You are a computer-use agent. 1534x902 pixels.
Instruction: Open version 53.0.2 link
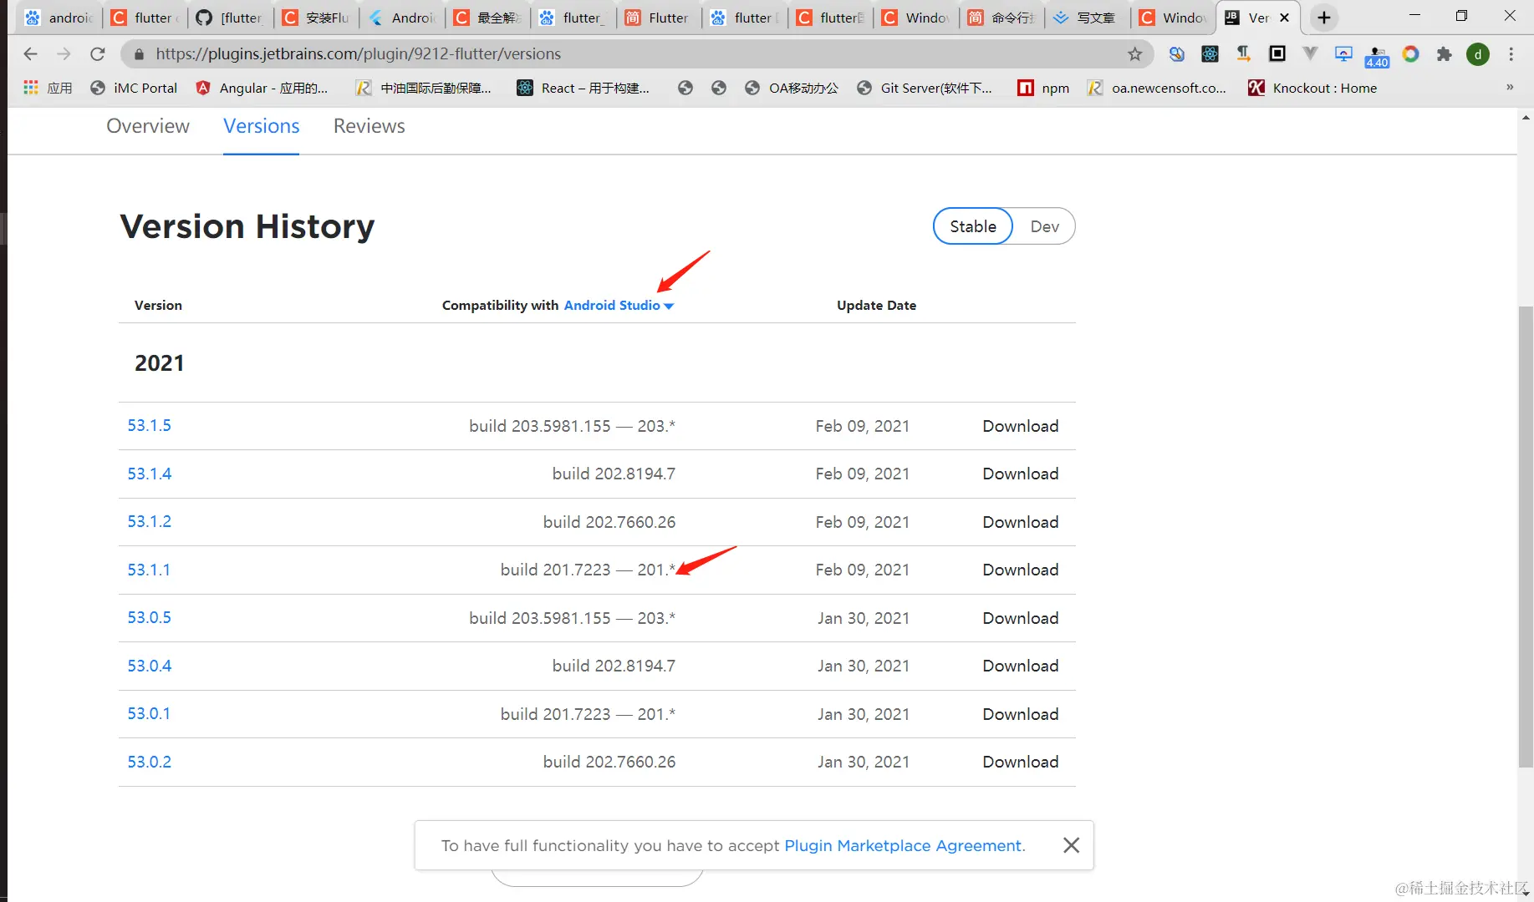[149, 762]
